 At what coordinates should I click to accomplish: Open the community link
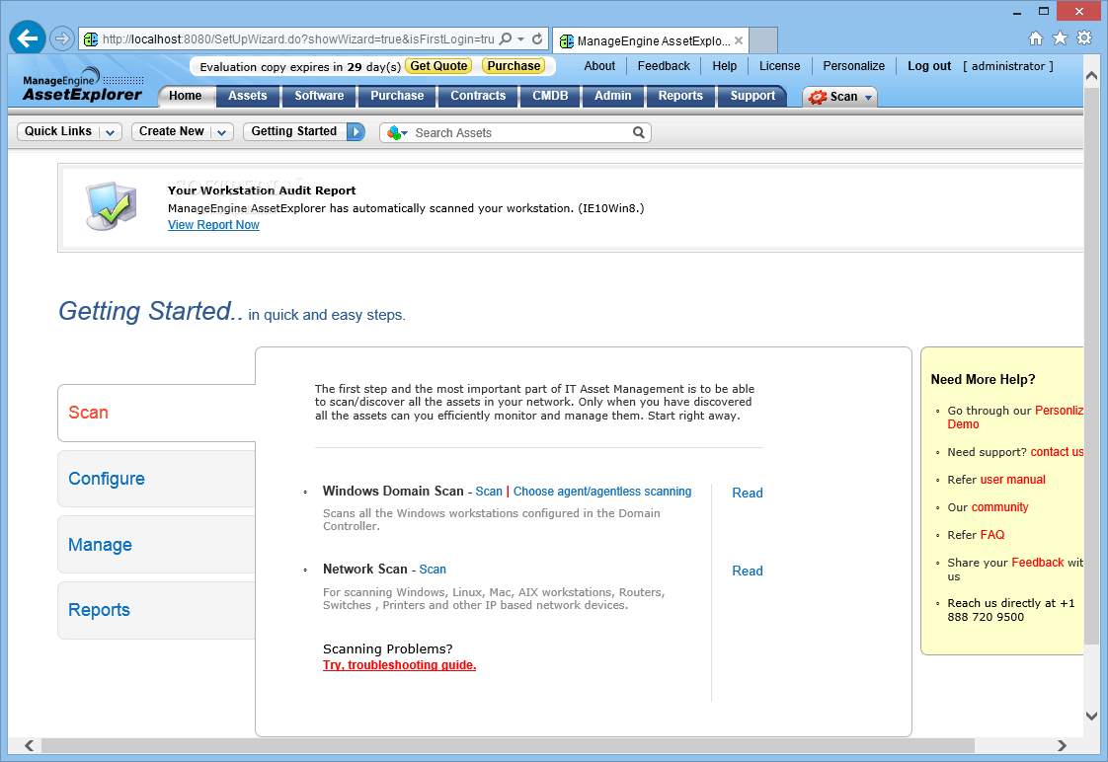[1000, 507]
